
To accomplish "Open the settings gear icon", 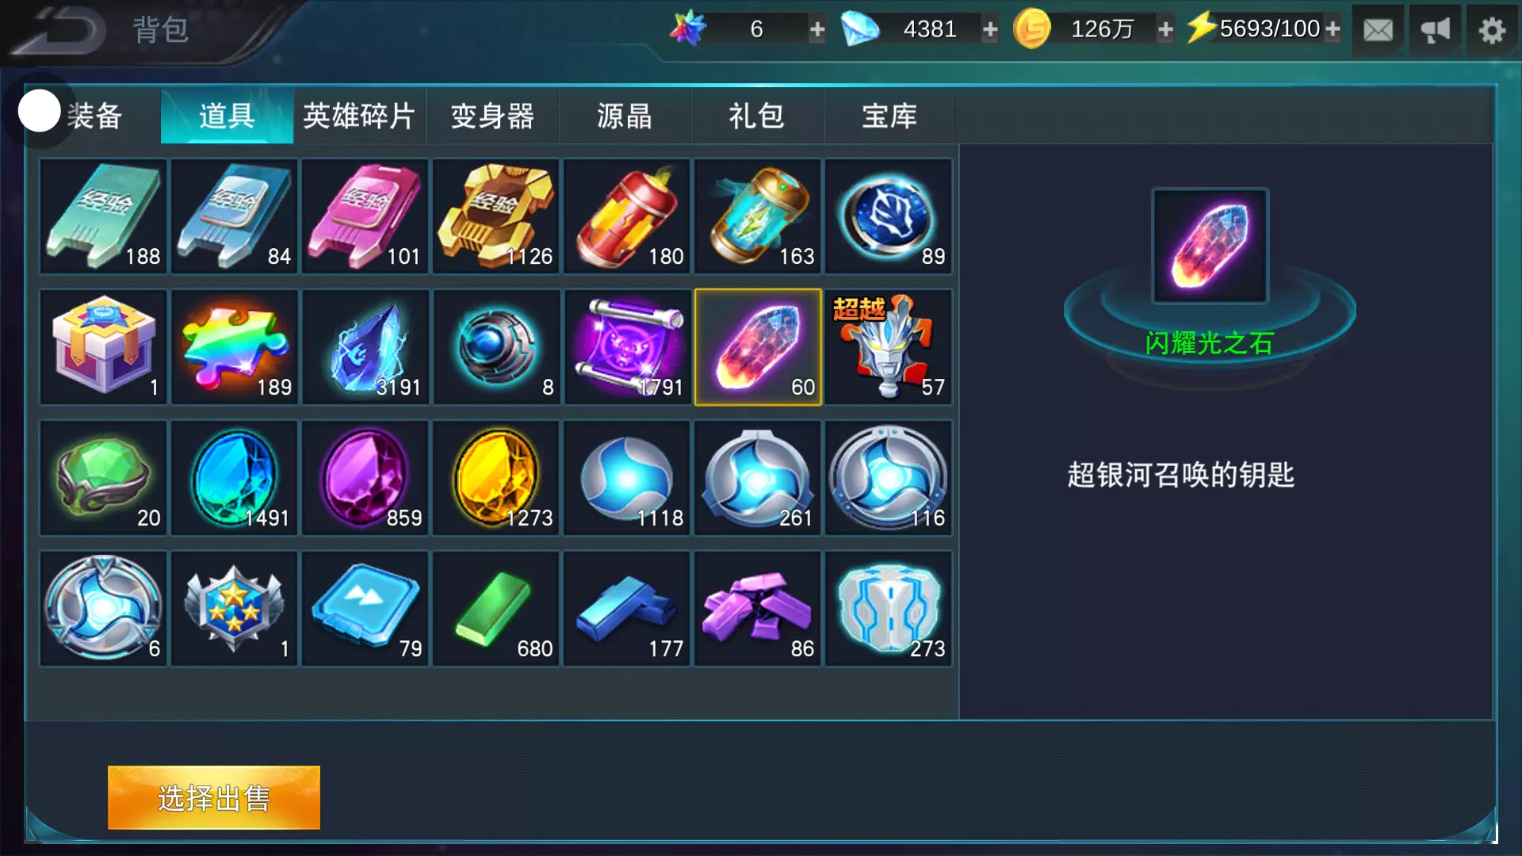I will 1492,30.
